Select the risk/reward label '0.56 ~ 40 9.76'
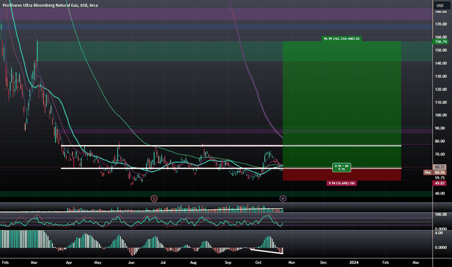452x267 pixels. coord(341,167)
